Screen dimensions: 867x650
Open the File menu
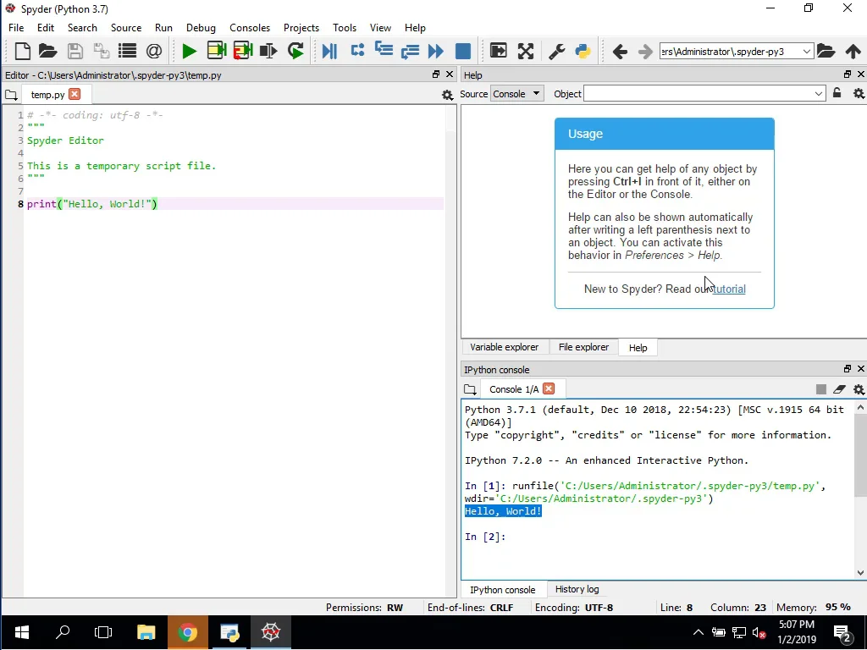(x=16, y=28)
